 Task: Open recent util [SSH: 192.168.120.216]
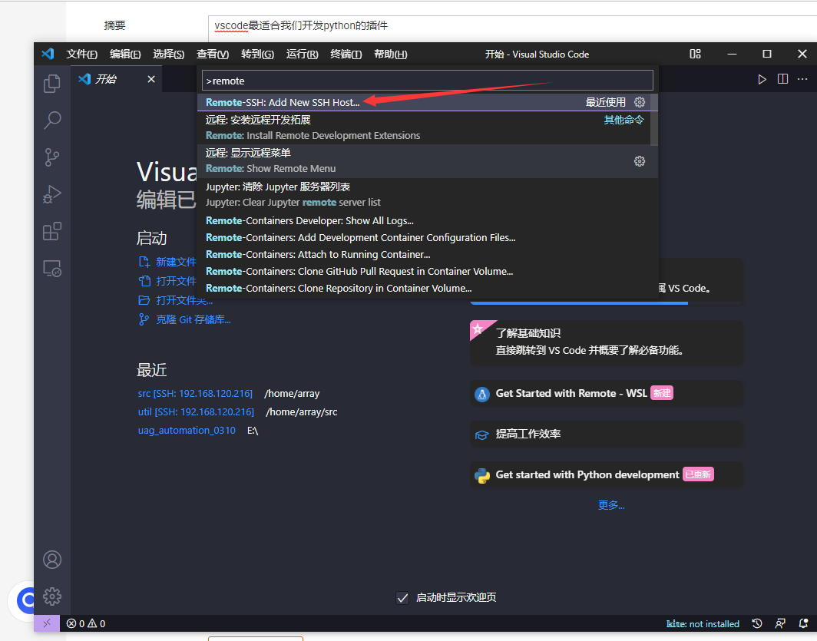pos(196,412)
